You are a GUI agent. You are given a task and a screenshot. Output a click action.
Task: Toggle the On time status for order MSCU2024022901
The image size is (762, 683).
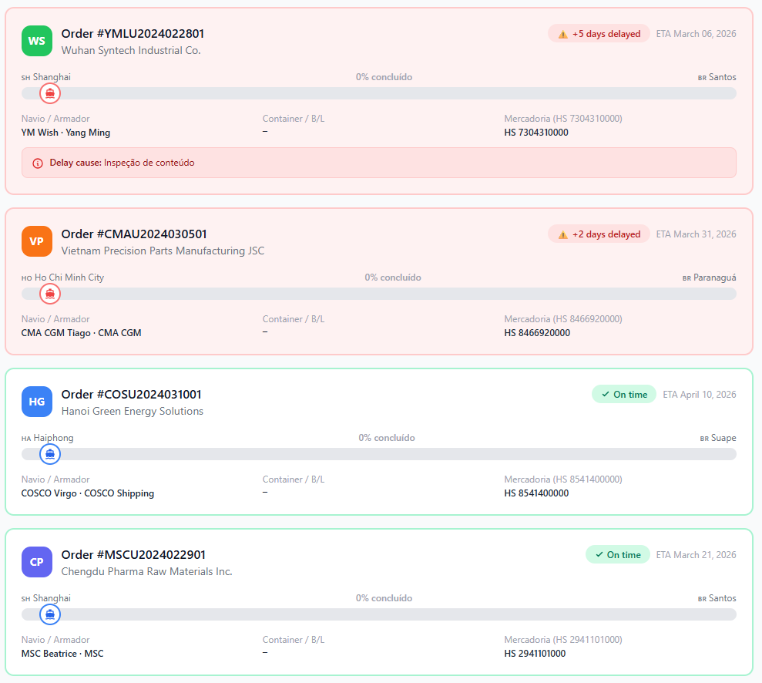click(x=617, y=554)
